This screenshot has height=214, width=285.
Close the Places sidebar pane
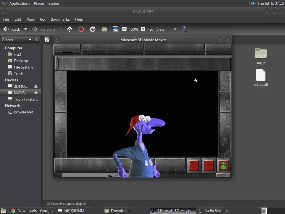pyautogui.click(x=37, y=40)
